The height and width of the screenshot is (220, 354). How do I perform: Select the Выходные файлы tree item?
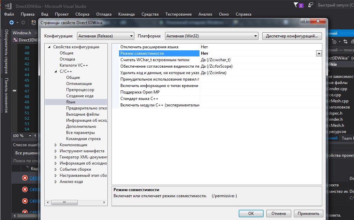83,114
